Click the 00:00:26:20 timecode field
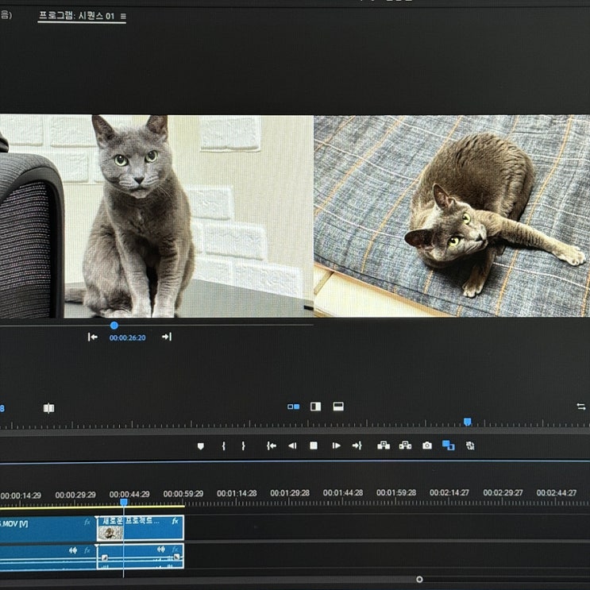 pos(127,337)
